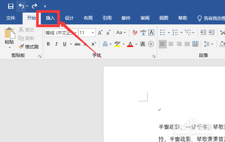Apply numbered list formatting
Viewport: 225px width, 142px height.
[175, 33]
